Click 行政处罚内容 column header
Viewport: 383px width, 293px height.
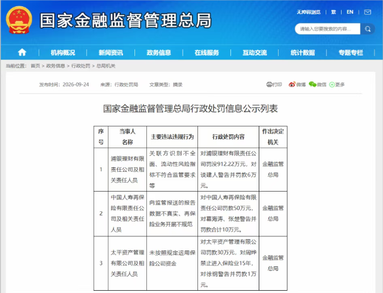click(229, 137)
